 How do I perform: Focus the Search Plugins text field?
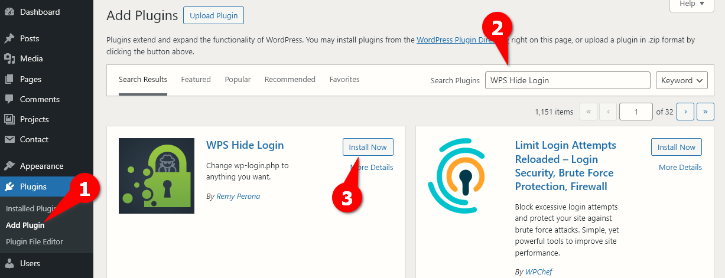pos(567,80)
